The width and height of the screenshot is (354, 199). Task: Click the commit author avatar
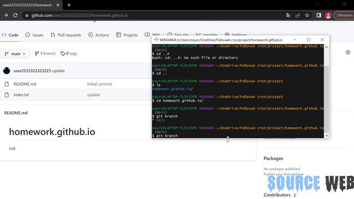click(x=7, y=71)
